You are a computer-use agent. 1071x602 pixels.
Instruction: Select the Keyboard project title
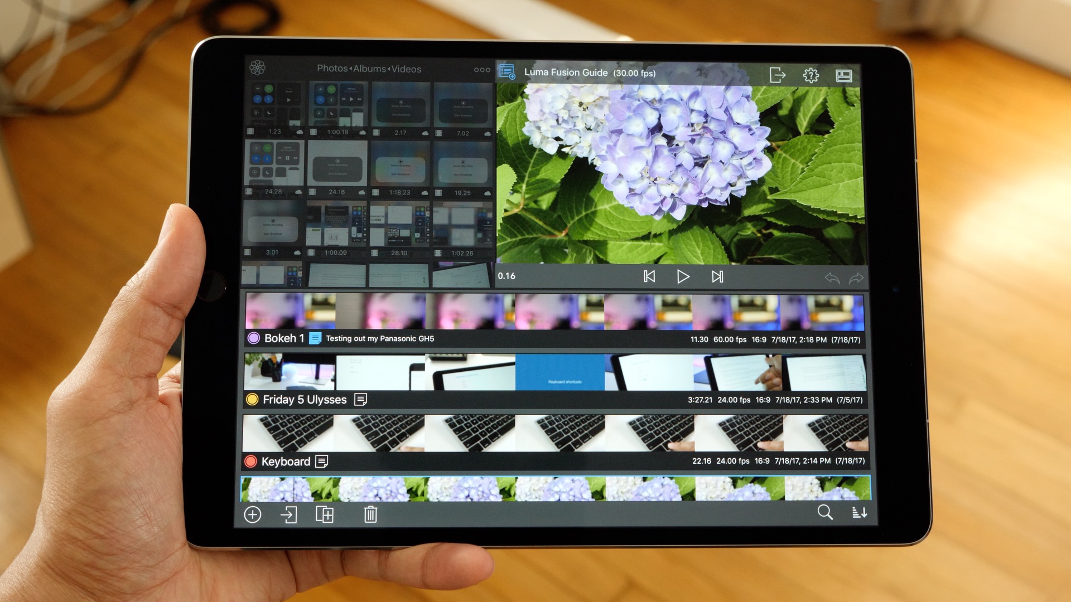pyautogui.click(x=286, y=462)
